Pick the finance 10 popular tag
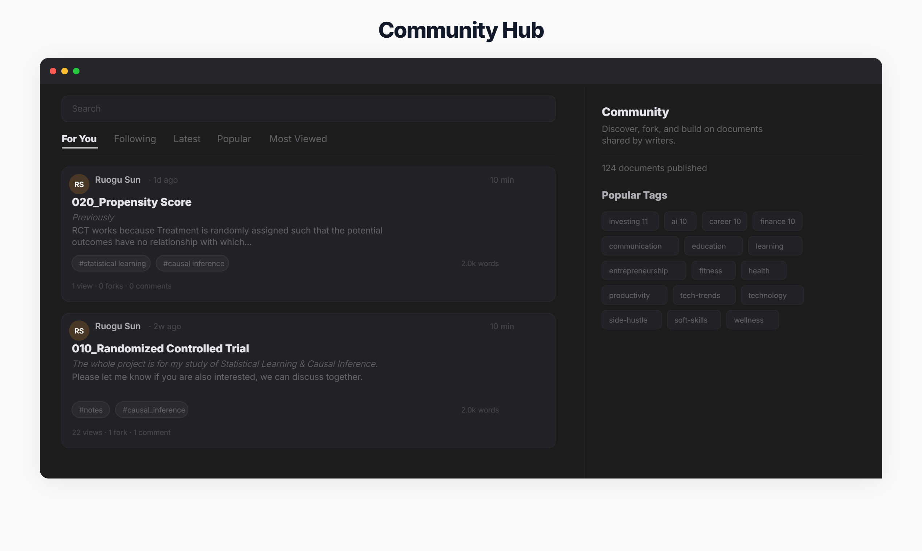 point(777,221)
